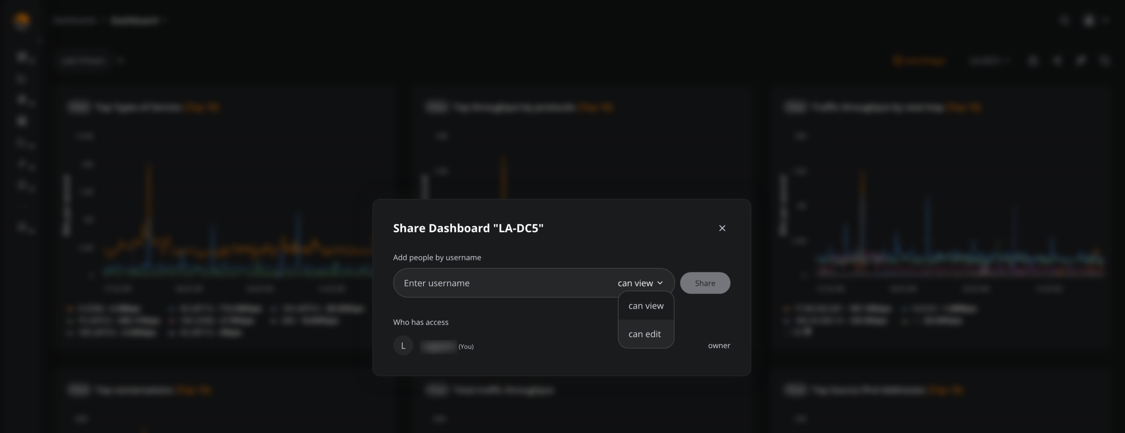The width and height of the screenshot is (1125, 433).
Task: Close the Share Dashboard dialog
Action: tap(722, 228)
